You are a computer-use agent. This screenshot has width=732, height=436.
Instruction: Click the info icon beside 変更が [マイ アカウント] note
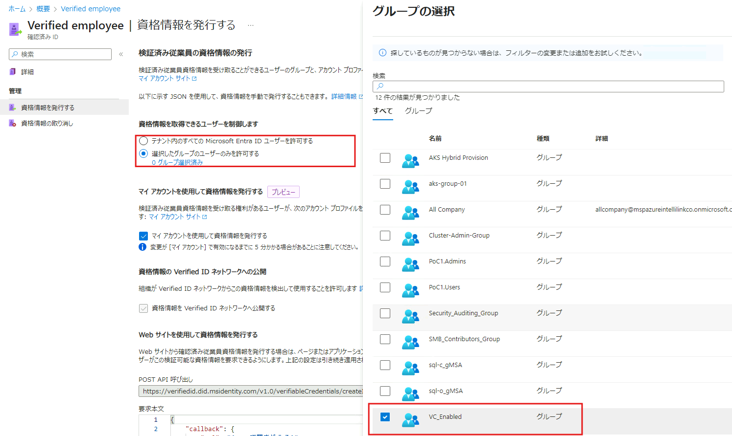[x=142, y=247]
